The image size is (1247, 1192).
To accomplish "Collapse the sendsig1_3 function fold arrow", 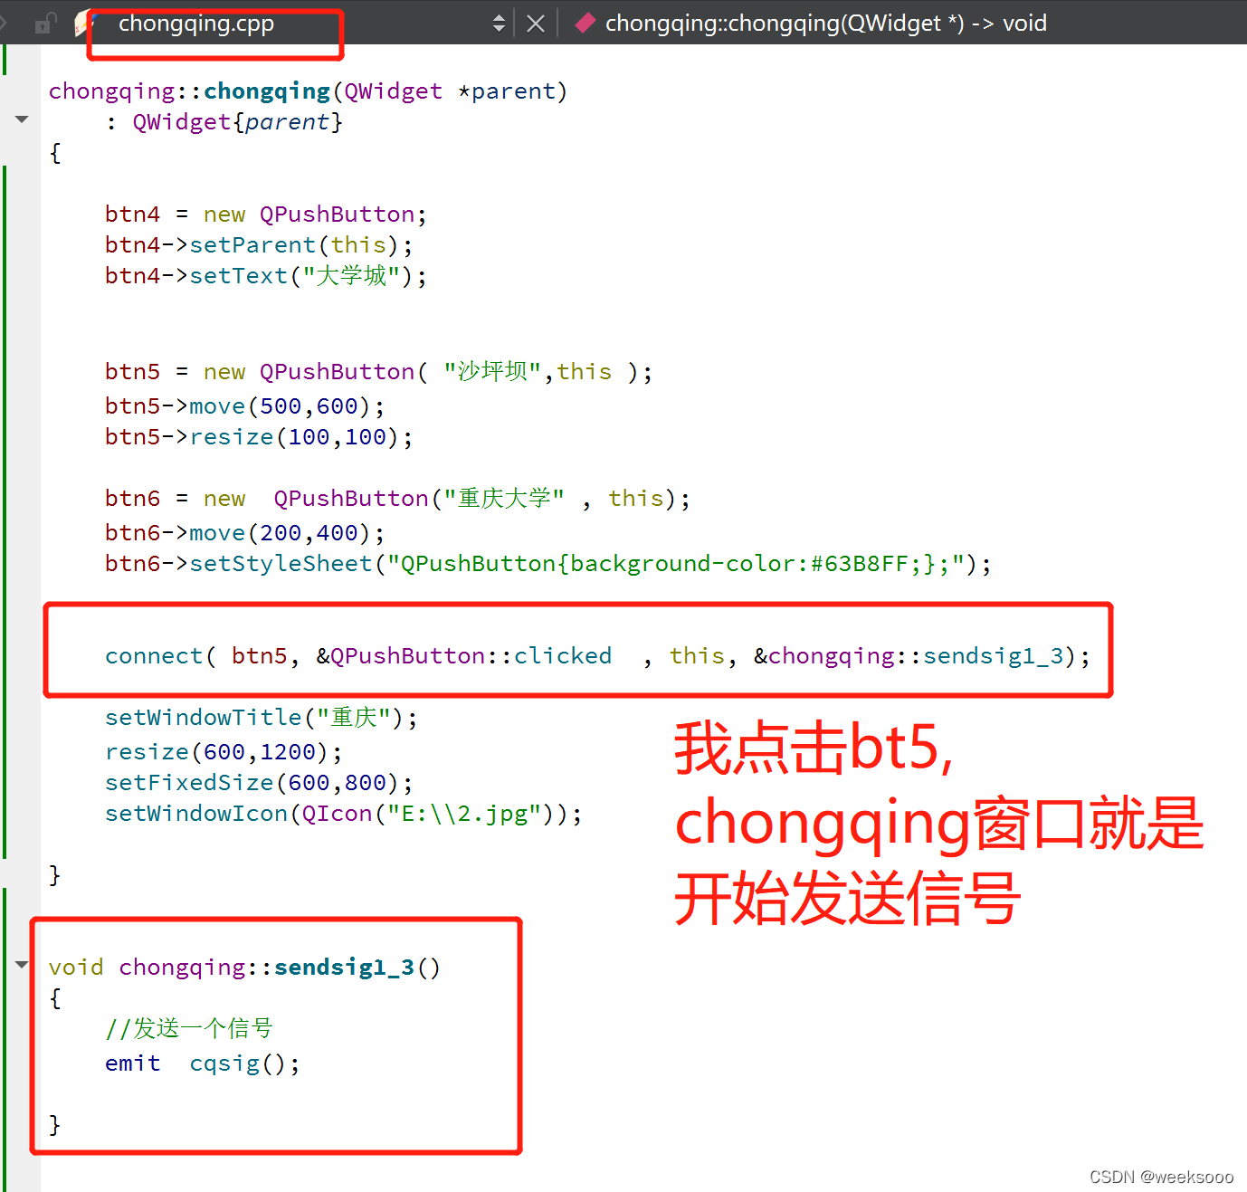I will [x=22, y=964].
